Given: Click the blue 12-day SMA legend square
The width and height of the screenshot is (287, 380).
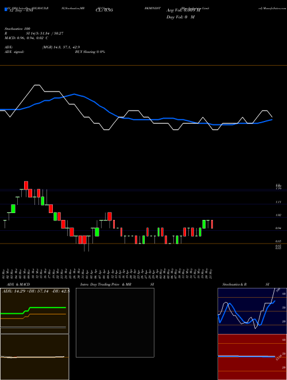Looking at the screenshot, I should 6,10.
